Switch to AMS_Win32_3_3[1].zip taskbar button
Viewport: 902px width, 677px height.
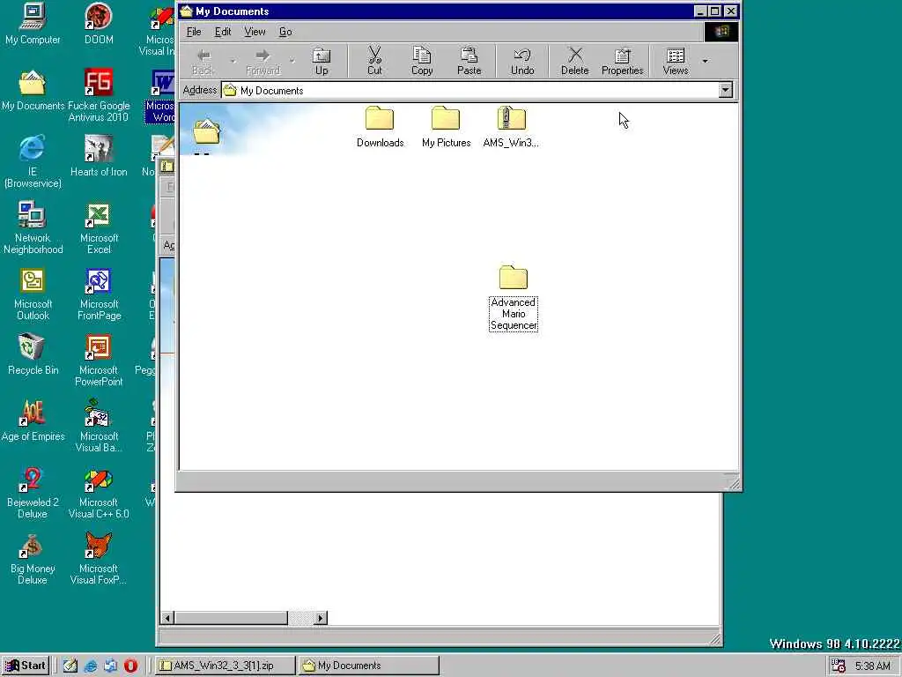[x=225, y=666]
